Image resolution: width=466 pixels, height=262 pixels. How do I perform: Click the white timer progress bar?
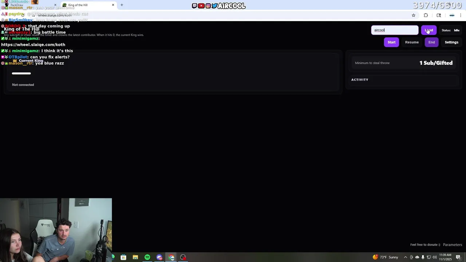21,74
